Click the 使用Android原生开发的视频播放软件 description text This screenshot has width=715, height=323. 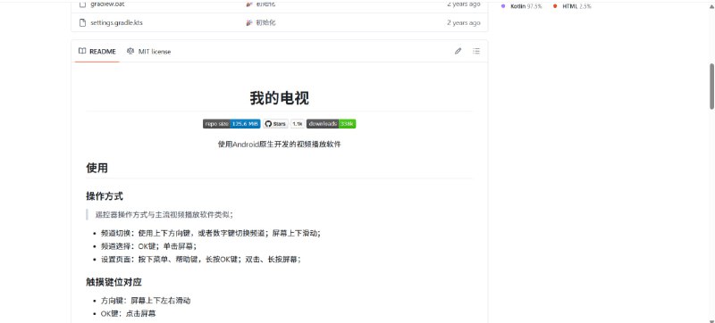279,145
